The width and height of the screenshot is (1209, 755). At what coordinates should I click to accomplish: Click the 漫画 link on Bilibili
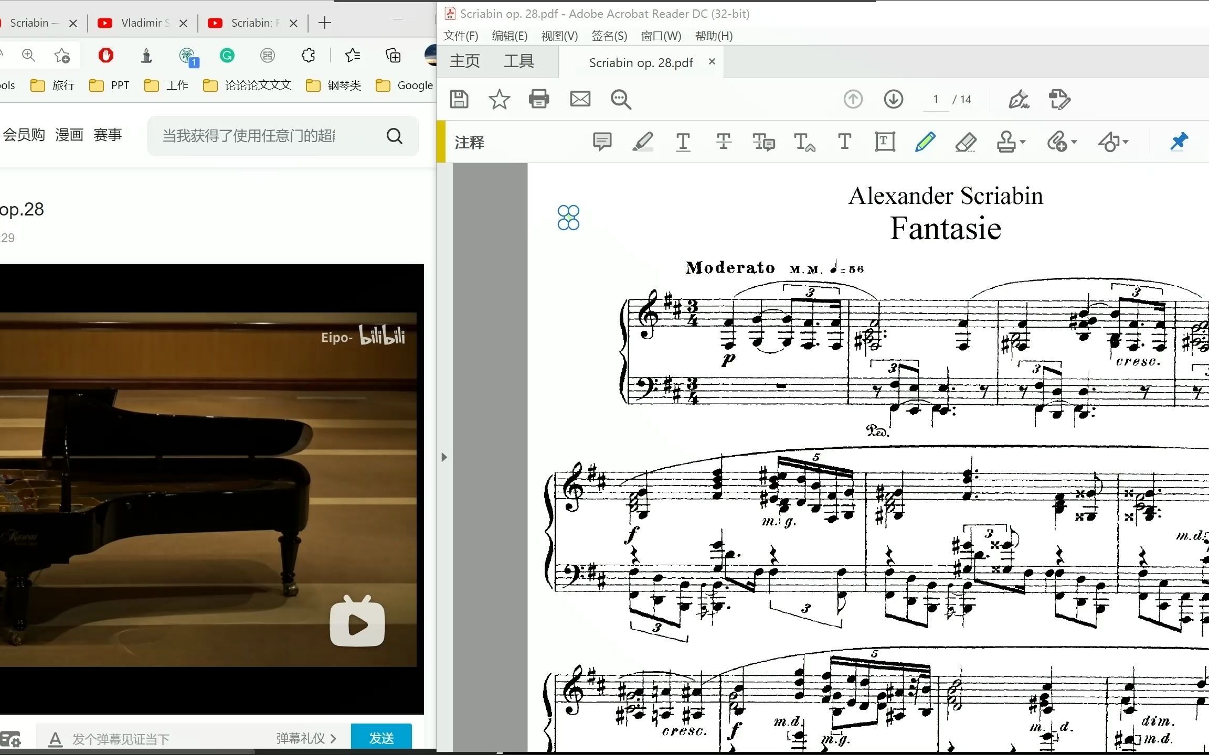click(x=69, y=135)
